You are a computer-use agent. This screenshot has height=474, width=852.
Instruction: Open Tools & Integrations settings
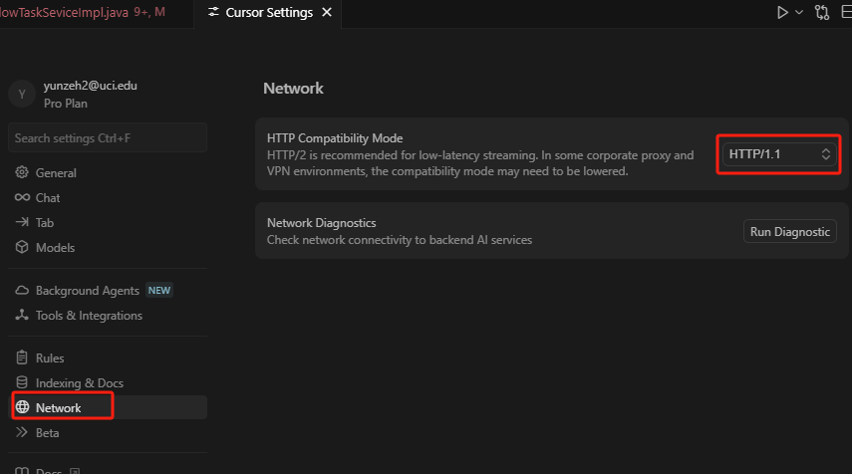click(x=108, y=316)
